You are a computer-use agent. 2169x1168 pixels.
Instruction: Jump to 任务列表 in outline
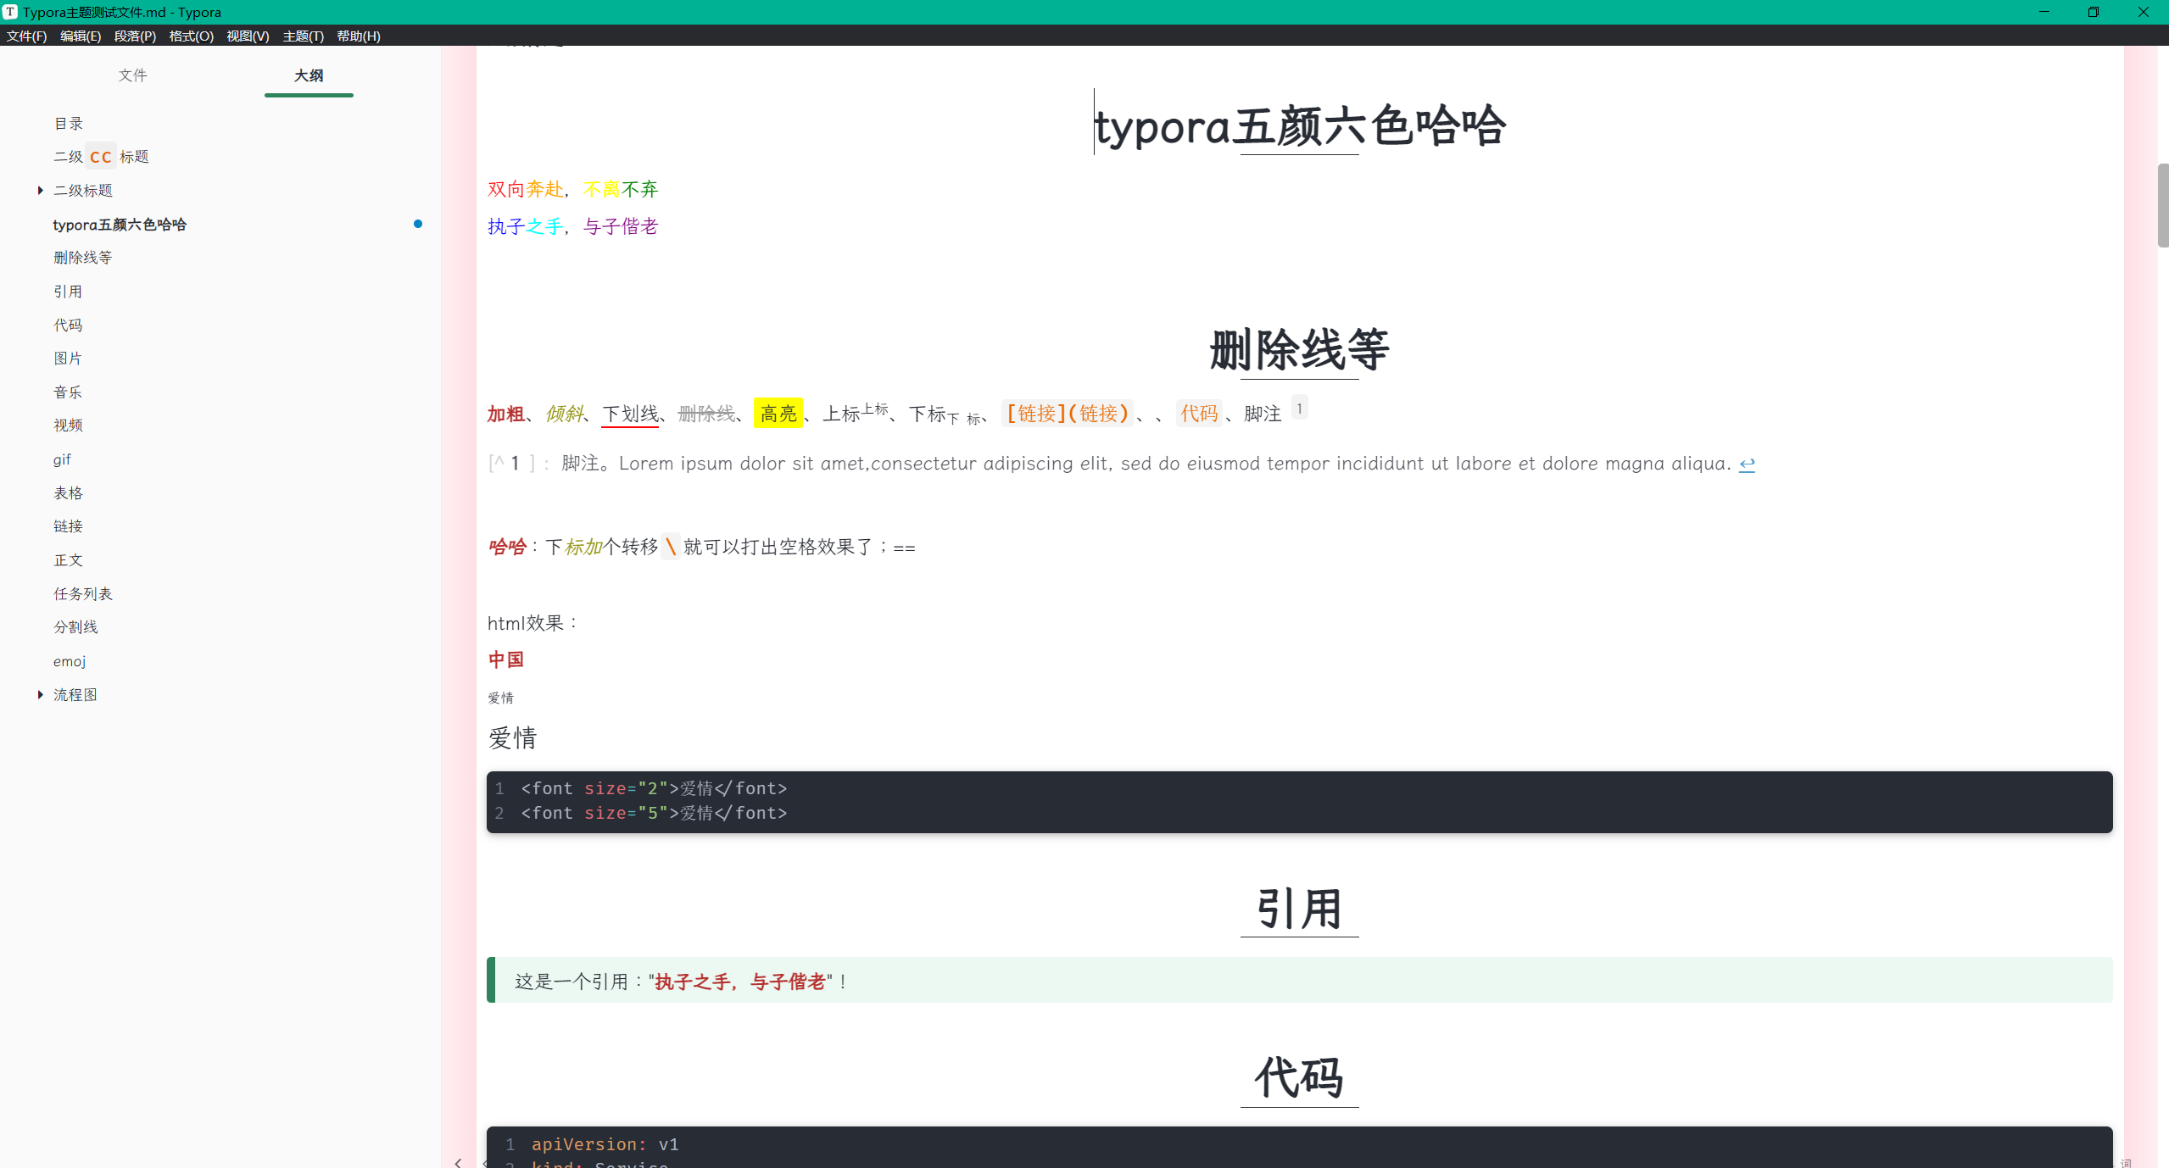click(x=83, y=594)
